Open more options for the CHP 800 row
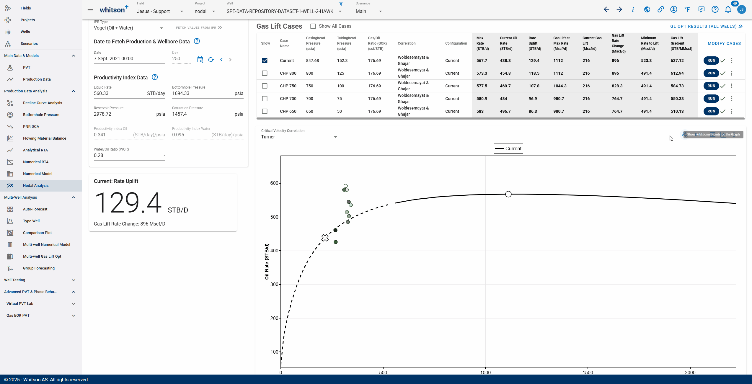 (x=732, y=73)
